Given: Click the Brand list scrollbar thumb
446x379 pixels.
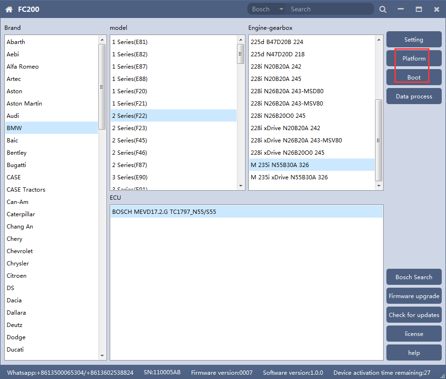Looking at the screenshot, I should [102, 87].
